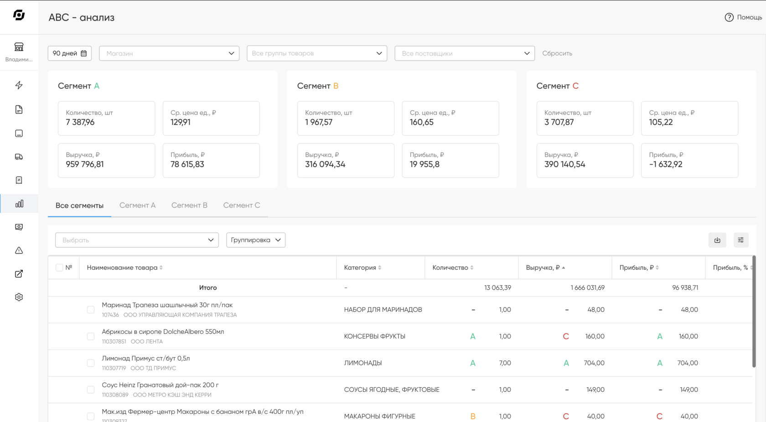
Task: Open table column settings sliders icon
Action: (741, 240)
